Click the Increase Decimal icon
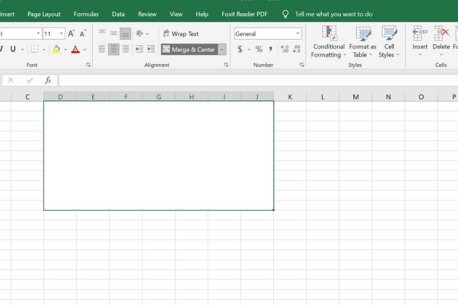 coord(284,49)
